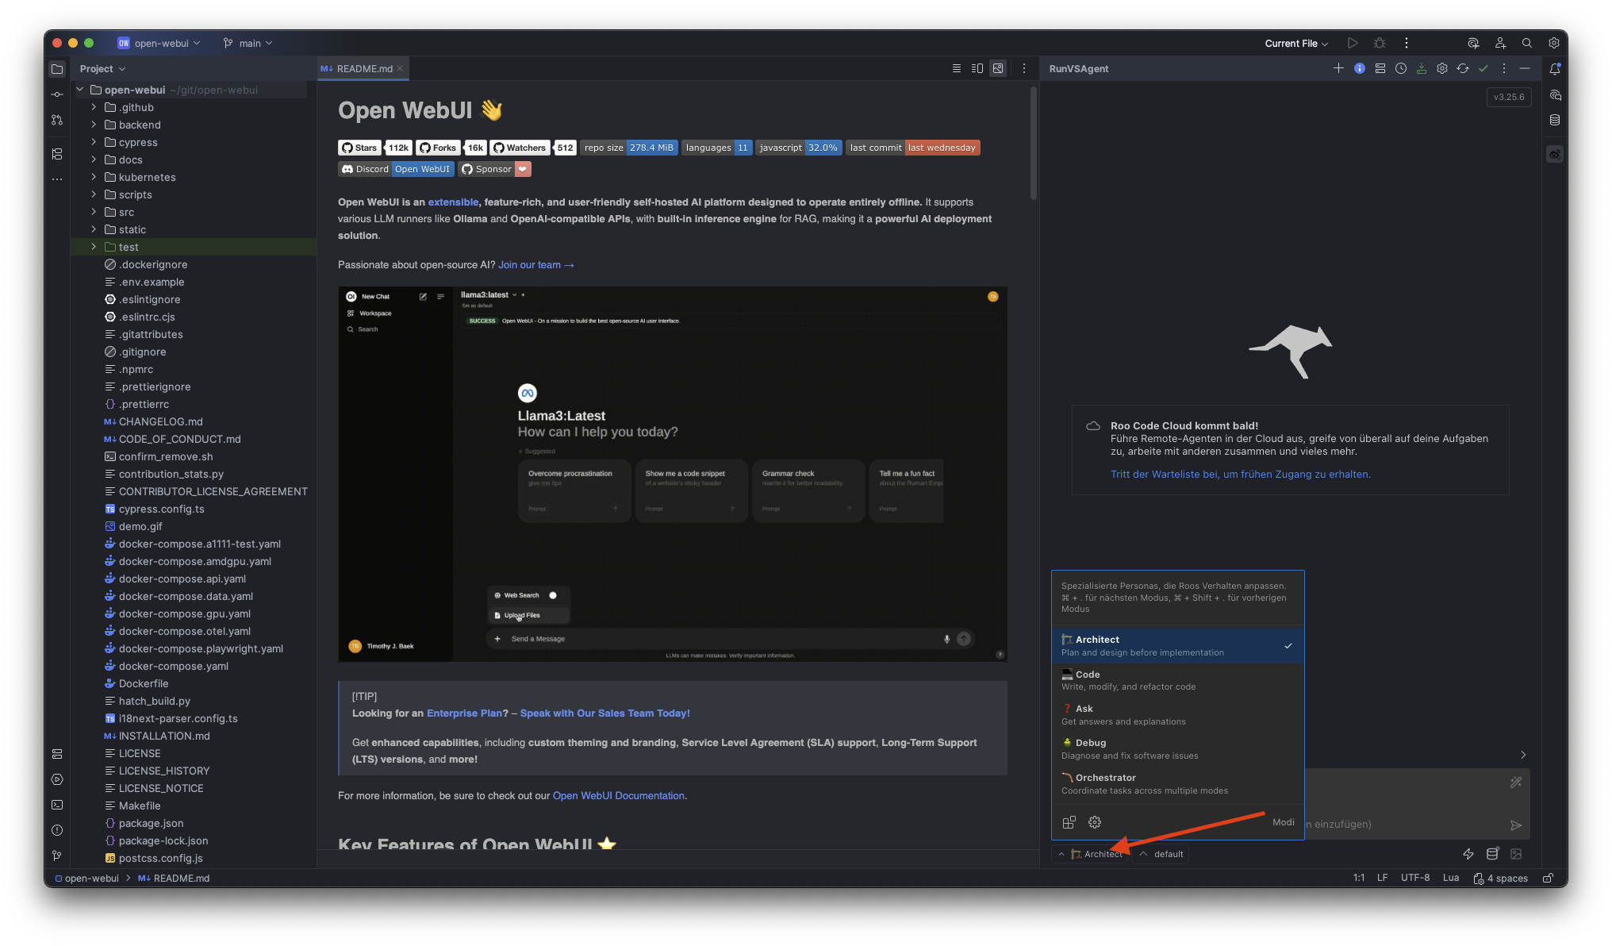The image size is (1612, 946).
Task: Open the Notifications bell icon
Action: point(1555,69)
